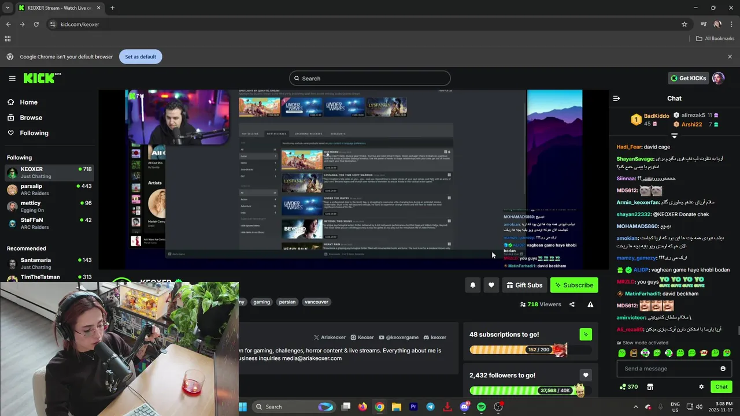Insert the first green blob emote

(622, 353)
